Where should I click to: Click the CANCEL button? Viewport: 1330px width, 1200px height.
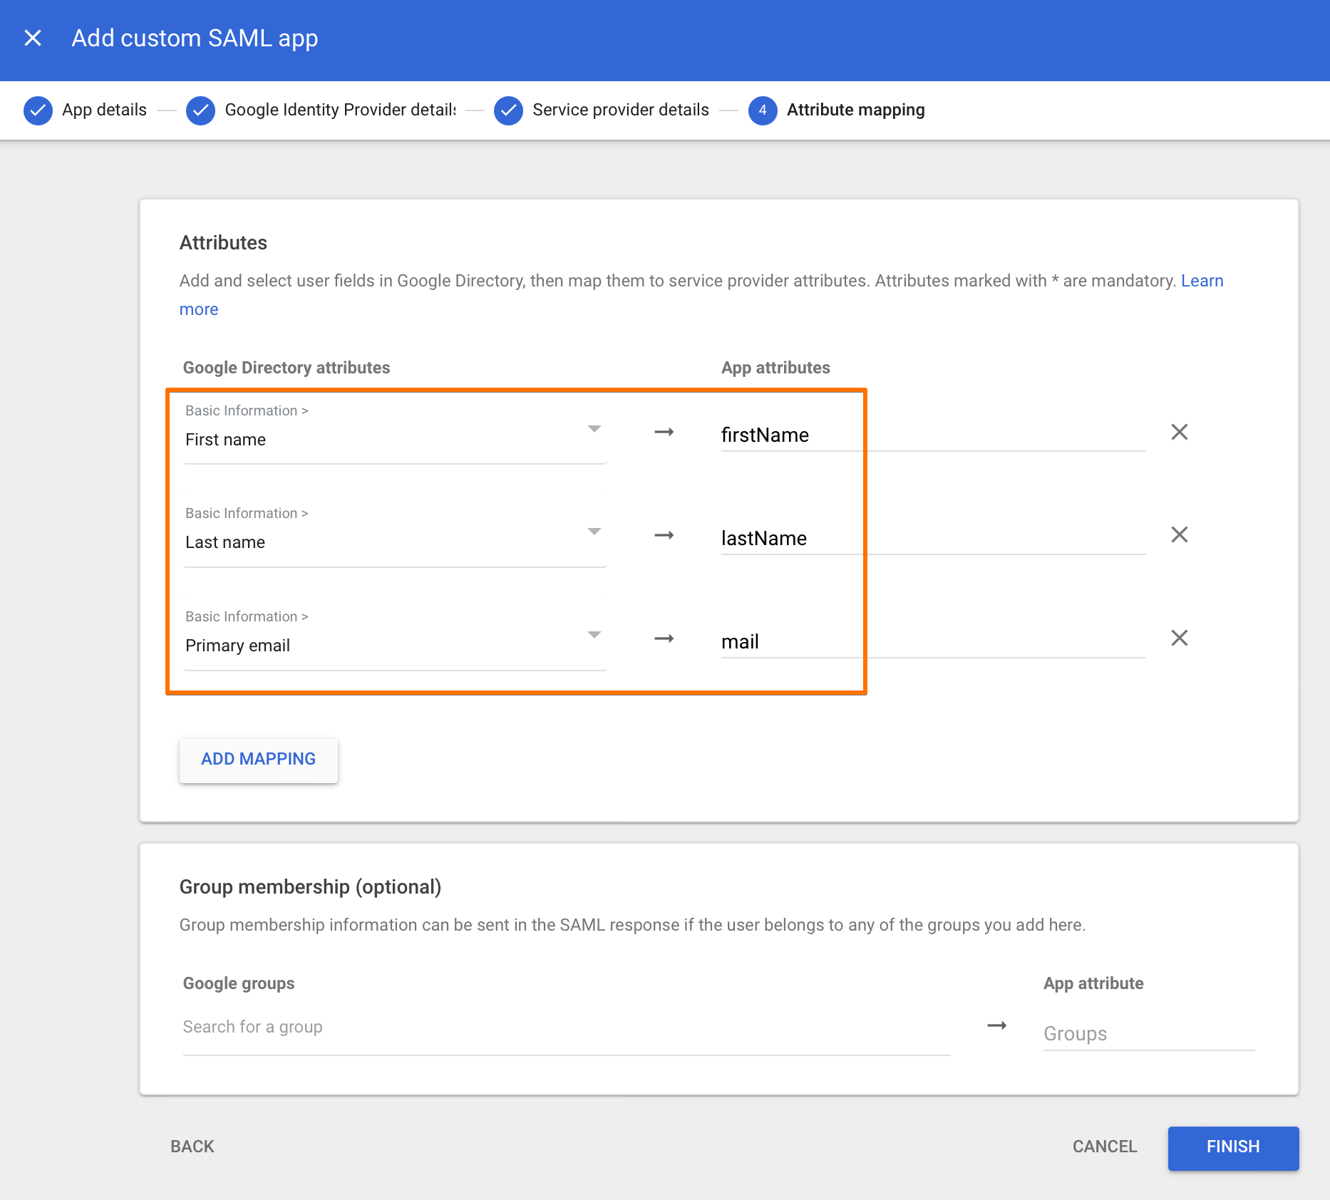(1105, 1147)
